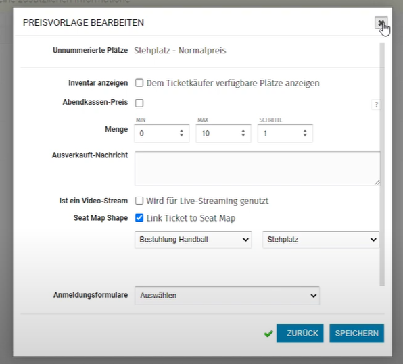The width and height of the screenshot is (403, 364).
Task: Open the Stehplatz shape dropdown
Action: pos(321,240)
